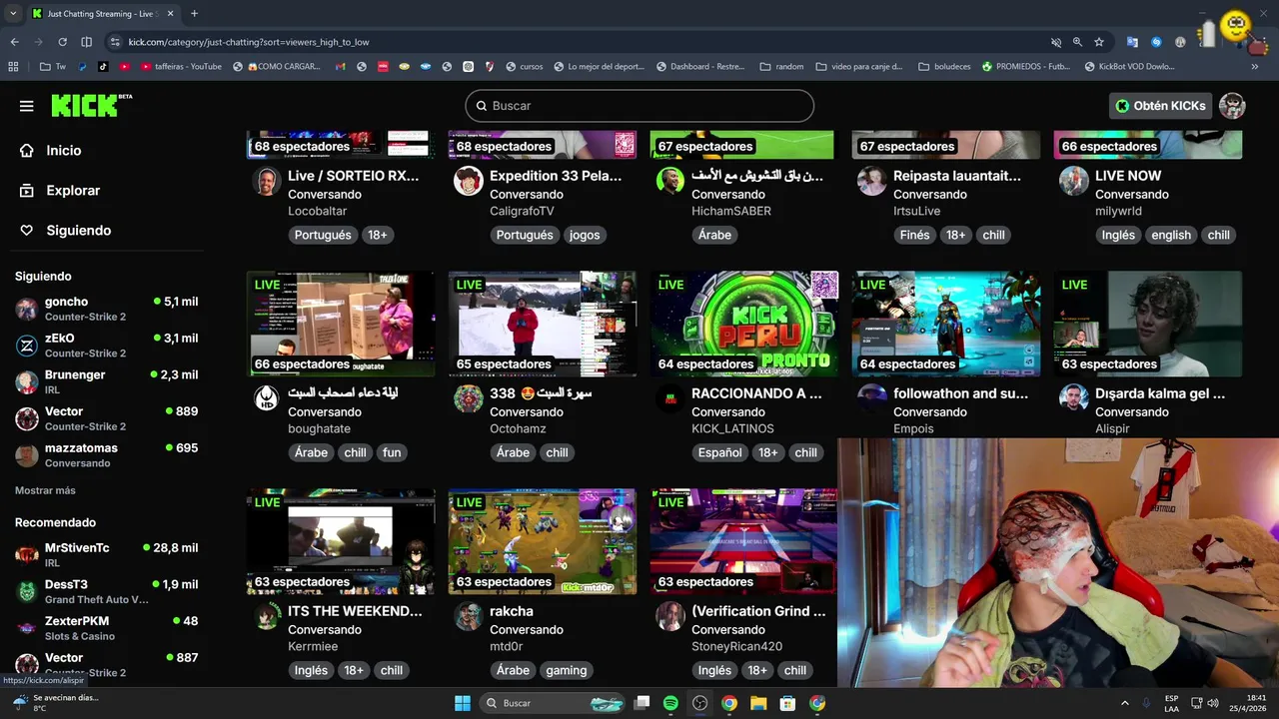Open the boughatate stream thumbnail
Screen dimensions: 1279x719
point(341,324)
